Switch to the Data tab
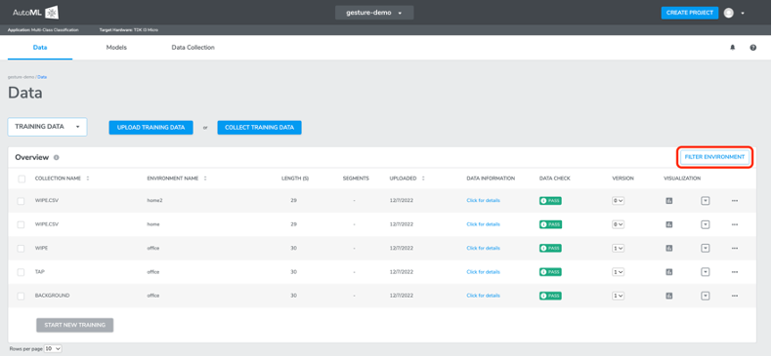 40,48
